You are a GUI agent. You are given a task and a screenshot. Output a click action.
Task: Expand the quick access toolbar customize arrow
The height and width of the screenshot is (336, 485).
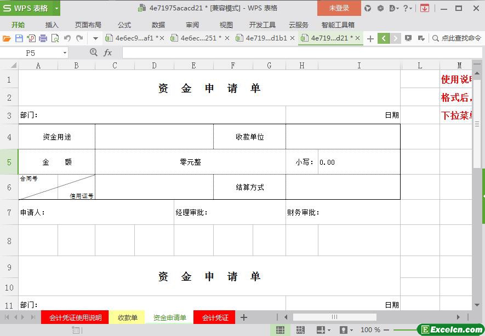[x=95, y=38]
